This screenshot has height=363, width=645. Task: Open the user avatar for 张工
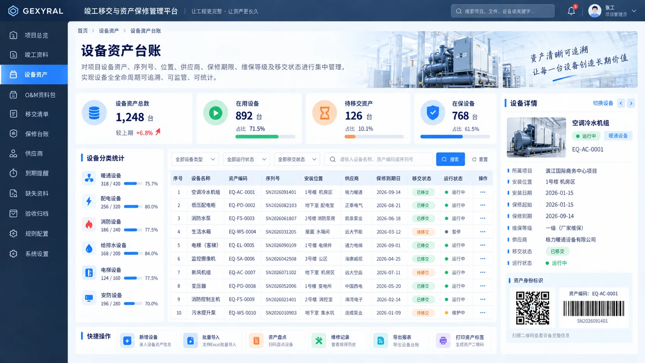(x=594, y=11)
